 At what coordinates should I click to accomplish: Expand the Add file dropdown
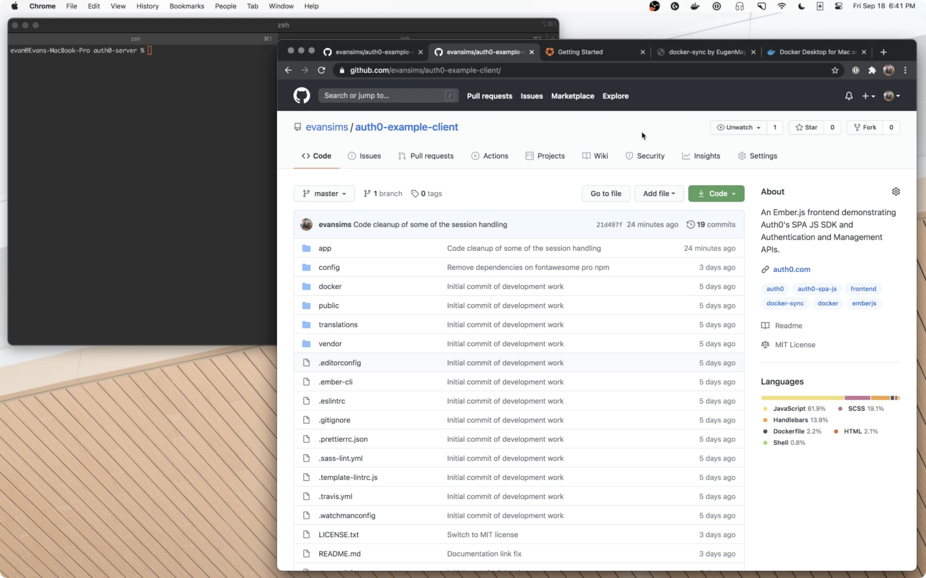point(659,193)
